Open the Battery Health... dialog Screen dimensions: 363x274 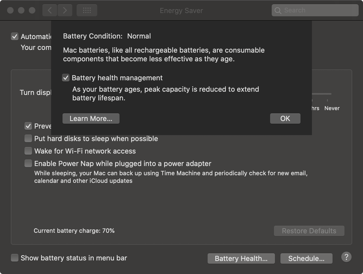(x=241, y=259)
